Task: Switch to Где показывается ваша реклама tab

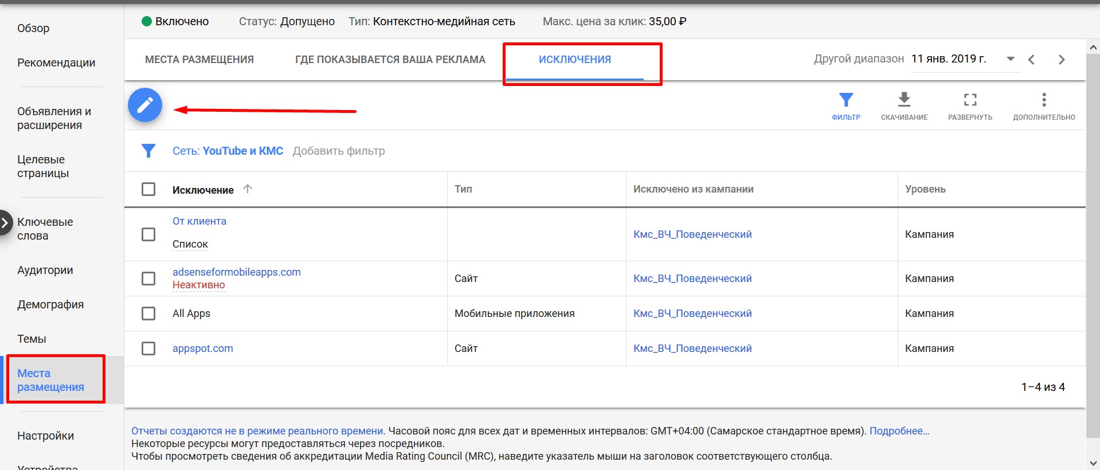Action: [390, 60]
